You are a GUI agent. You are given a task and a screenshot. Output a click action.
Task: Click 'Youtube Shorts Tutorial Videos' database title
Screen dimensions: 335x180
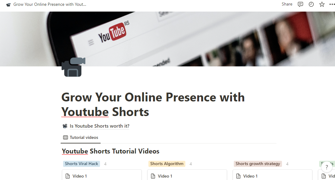(x=110, y=151)
